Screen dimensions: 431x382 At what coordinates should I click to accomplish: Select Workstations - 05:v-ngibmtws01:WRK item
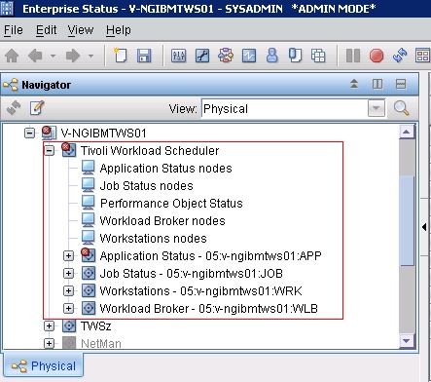pyautogui.click(x=200, y=291)
